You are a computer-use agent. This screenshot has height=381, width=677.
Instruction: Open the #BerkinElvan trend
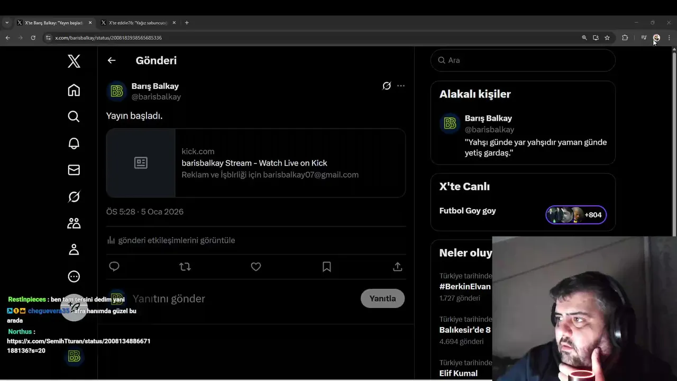[x=465, y=286]
